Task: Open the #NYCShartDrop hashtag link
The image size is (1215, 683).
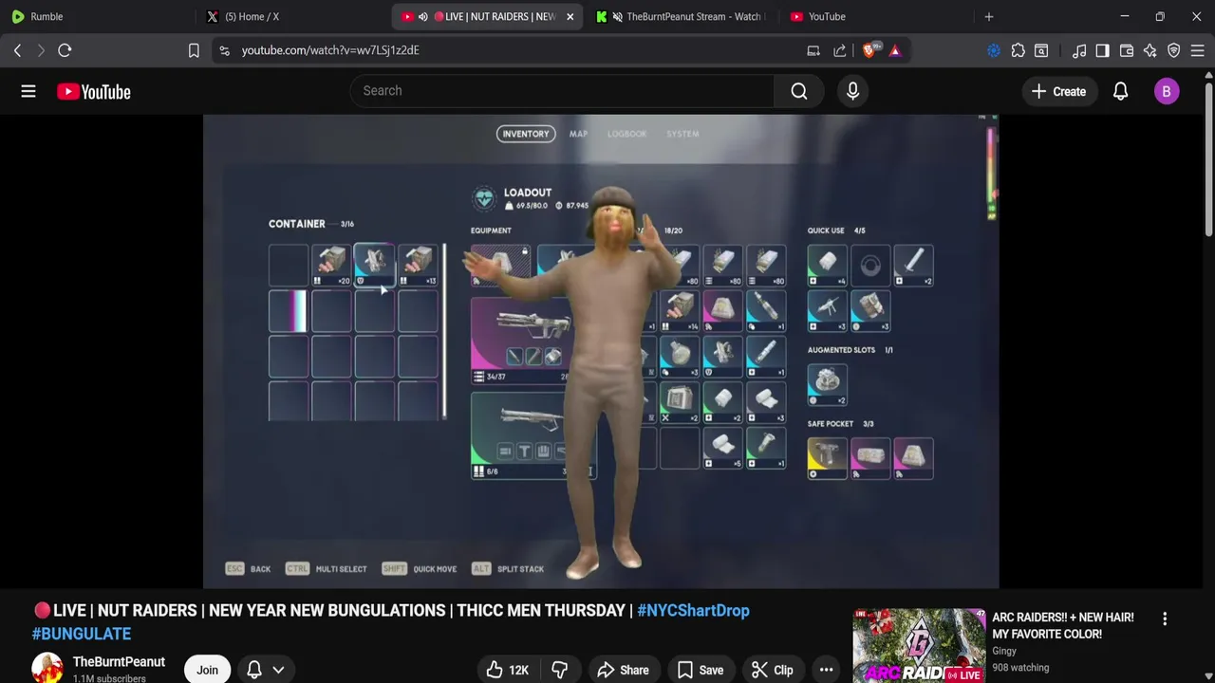Action: [x=693, y=611]
